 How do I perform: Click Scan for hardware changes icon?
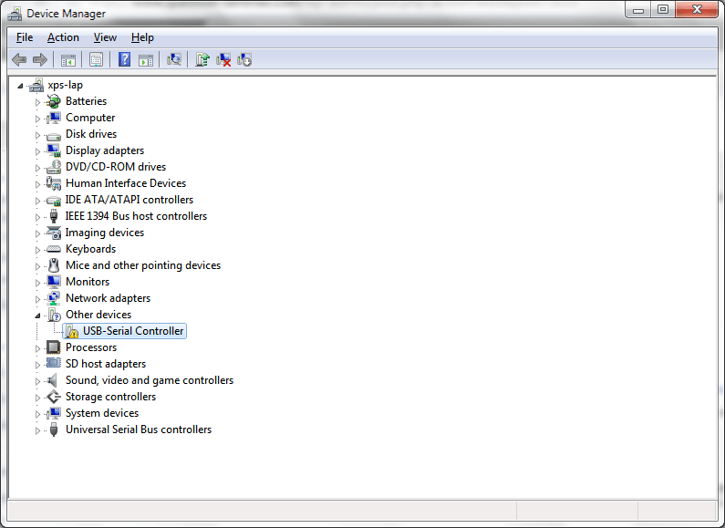click(x=174, y=59)
